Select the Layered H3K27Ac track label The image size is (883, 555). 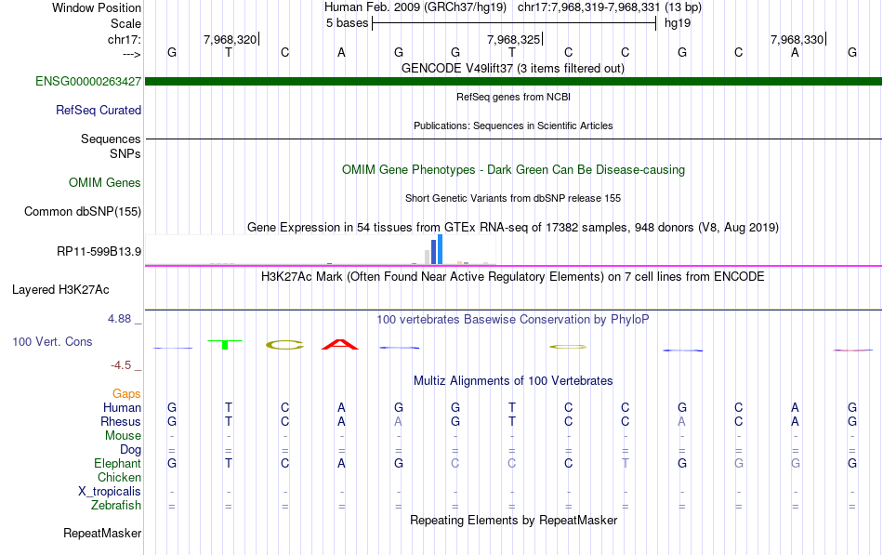pos(60,290)
